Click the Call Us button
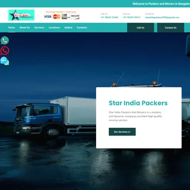 pyautogui.click(x=141, y=27)
